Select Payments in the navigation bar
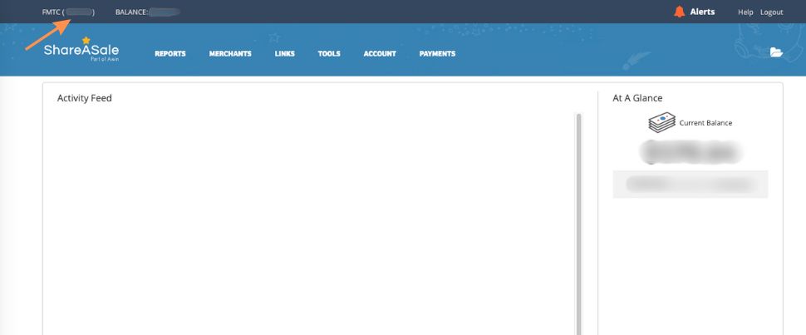The image size is (806, 335). (x=437, y=54)
